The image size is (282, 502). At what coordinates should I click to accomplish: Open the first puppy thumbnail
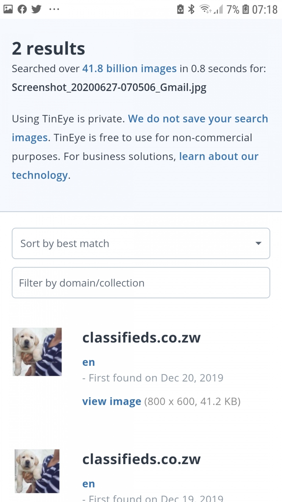[x=37, y=352]
